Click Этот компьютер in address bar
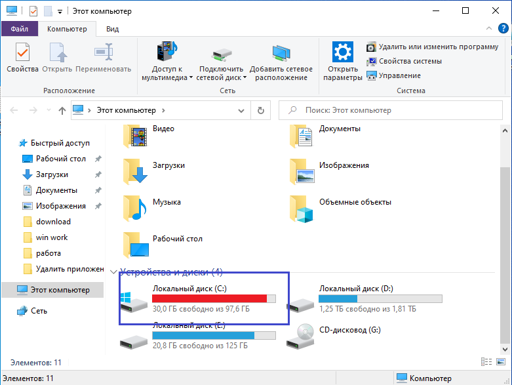This screenshot has height=385, width=512. 126,110
